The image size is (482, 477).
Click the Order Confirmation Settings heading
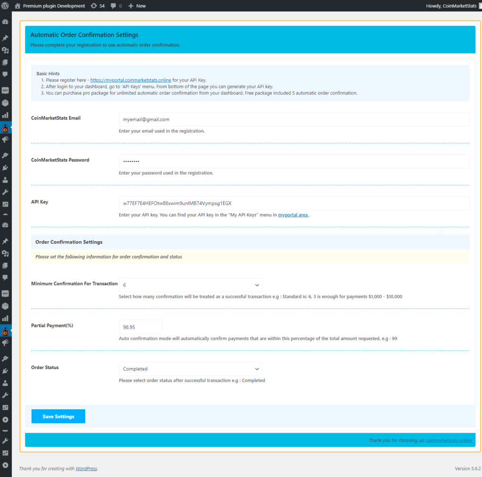click(69, 242)
